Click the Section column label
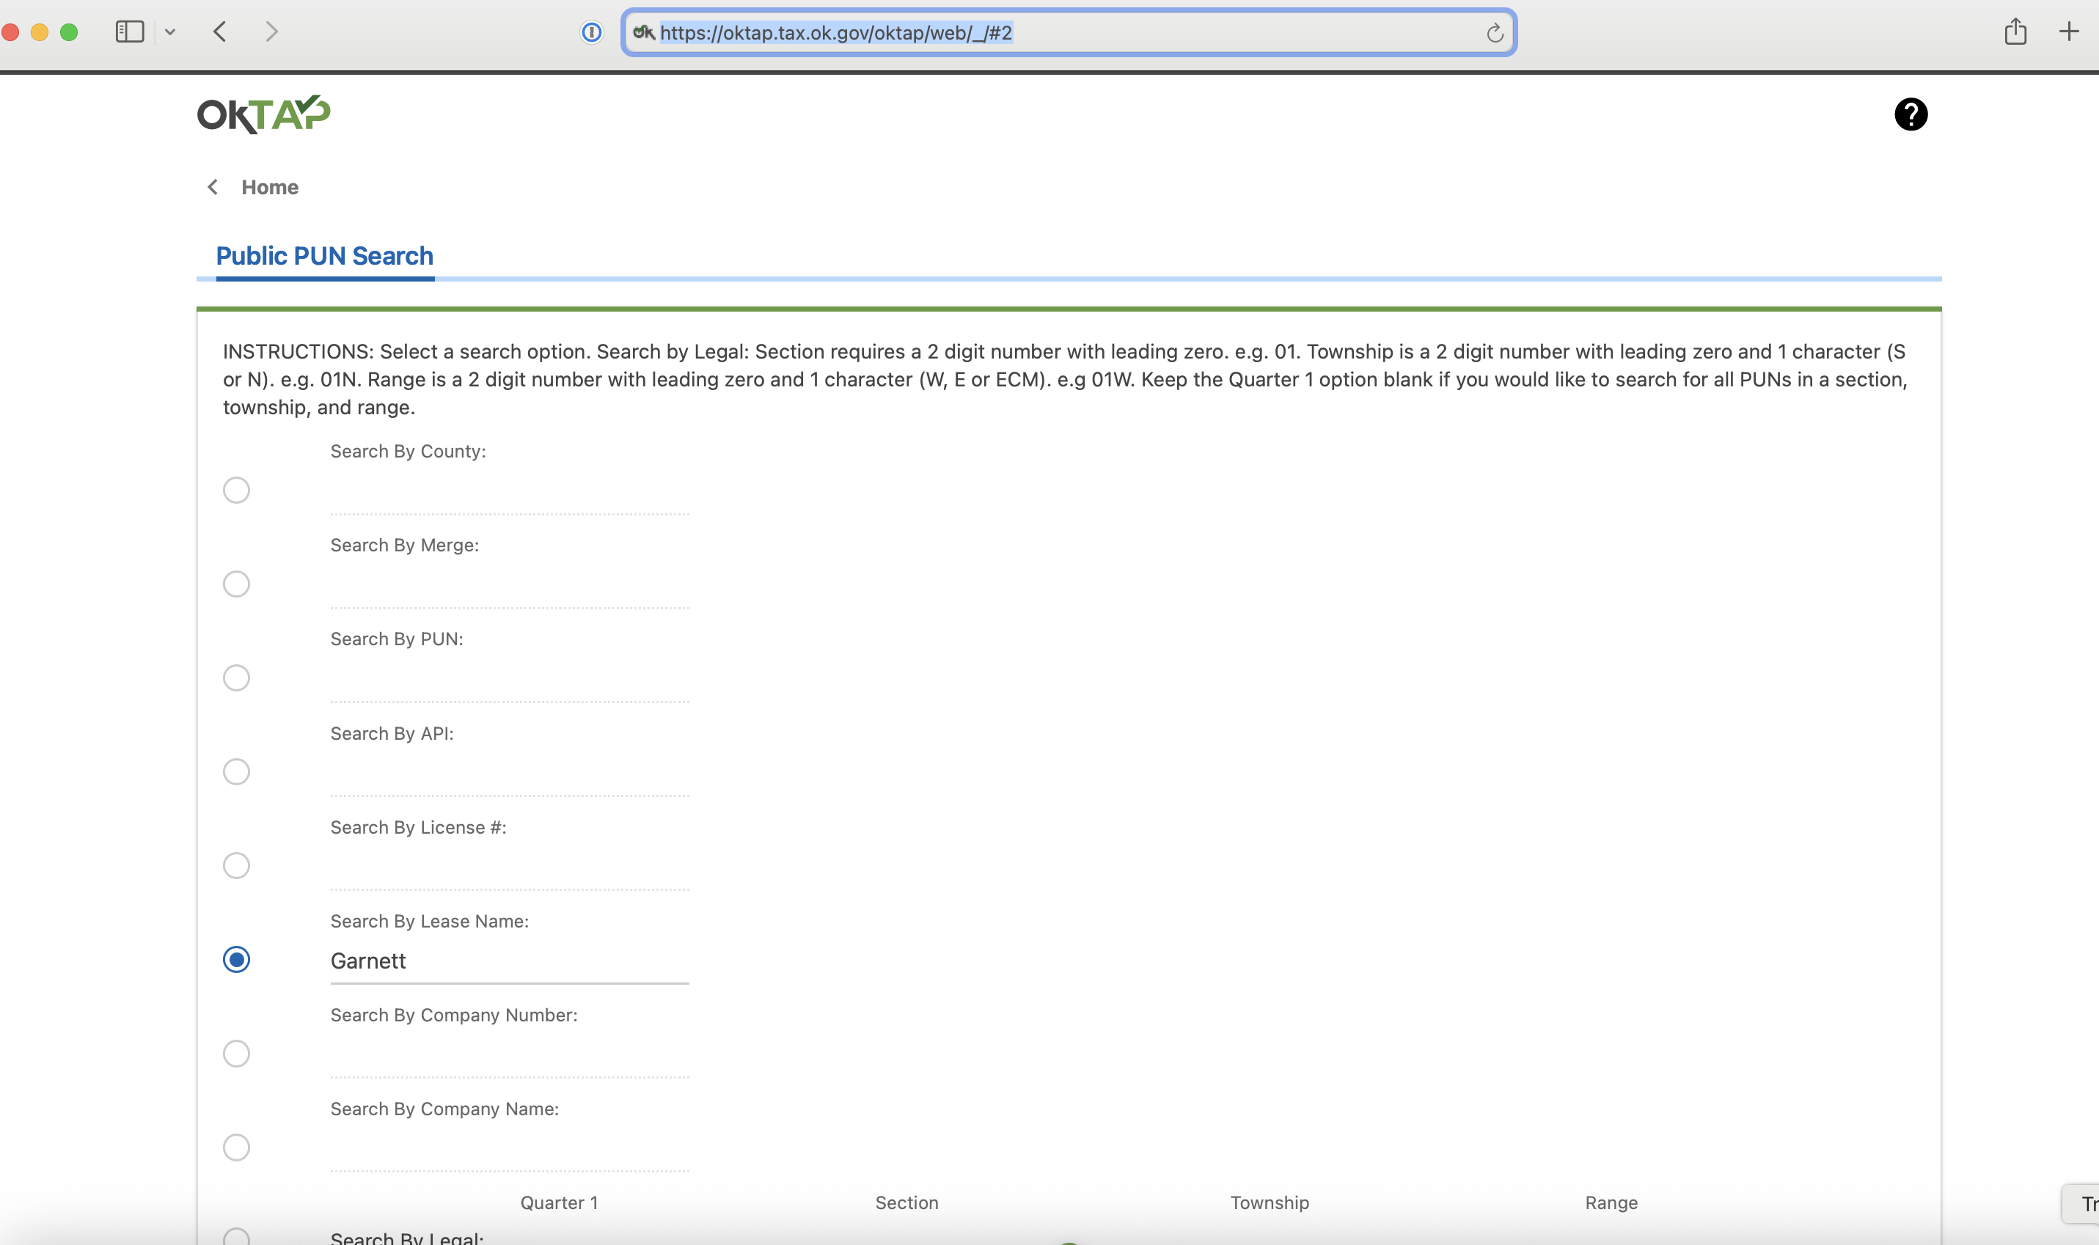The height and width of the screenshot is (1245, 2099). click(x=907, y=1203)
